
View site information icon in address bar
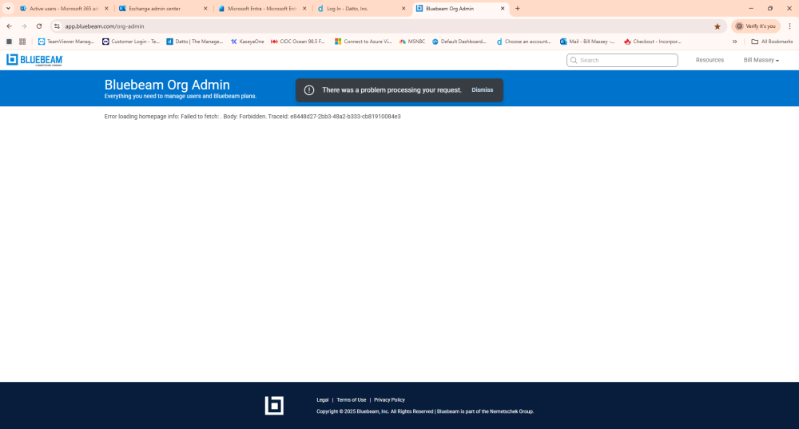pos(57,26)
